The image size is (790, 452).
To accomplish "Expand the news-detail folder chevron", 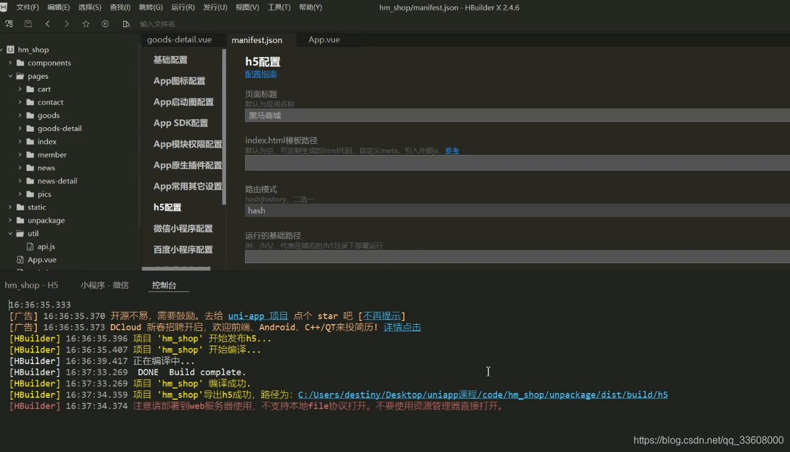I will 20,181.
